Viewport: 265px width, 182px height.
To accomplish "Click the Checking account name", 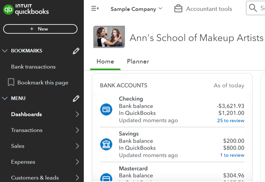I will pos(131,99).
